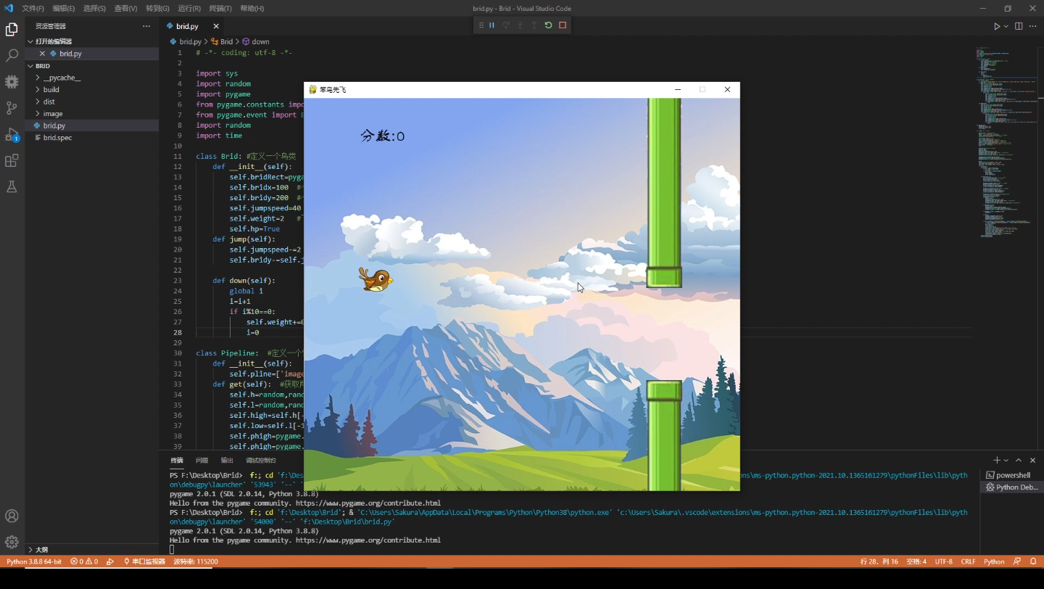
Task: Change UTF-8 file encoding
Action: click(x=943, y=561)
